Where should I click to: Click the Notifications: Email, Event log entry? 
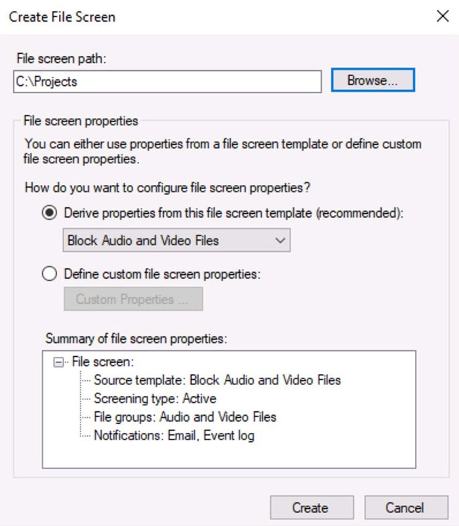174,435
